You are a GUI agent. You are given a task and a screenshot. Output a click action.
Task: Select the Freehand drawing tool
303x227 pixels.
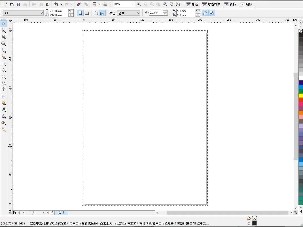click(3, 50)
